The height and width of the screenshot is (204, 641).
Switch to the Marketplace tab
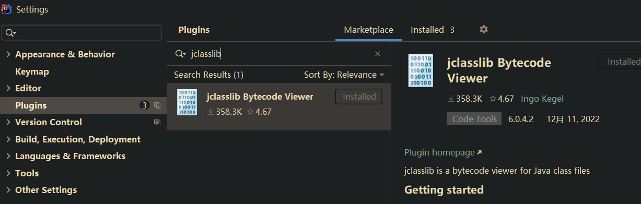[x=368, y=30]
